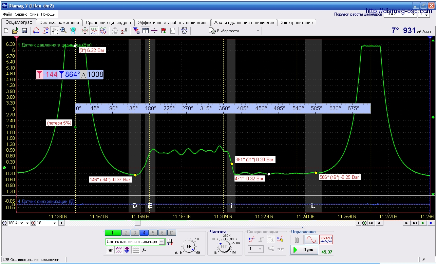This screenshot has height=264, width=437.
Task: Toggle the markers funnel icon in toolbar
Action: pyautogui.click(x=136, y=31)
